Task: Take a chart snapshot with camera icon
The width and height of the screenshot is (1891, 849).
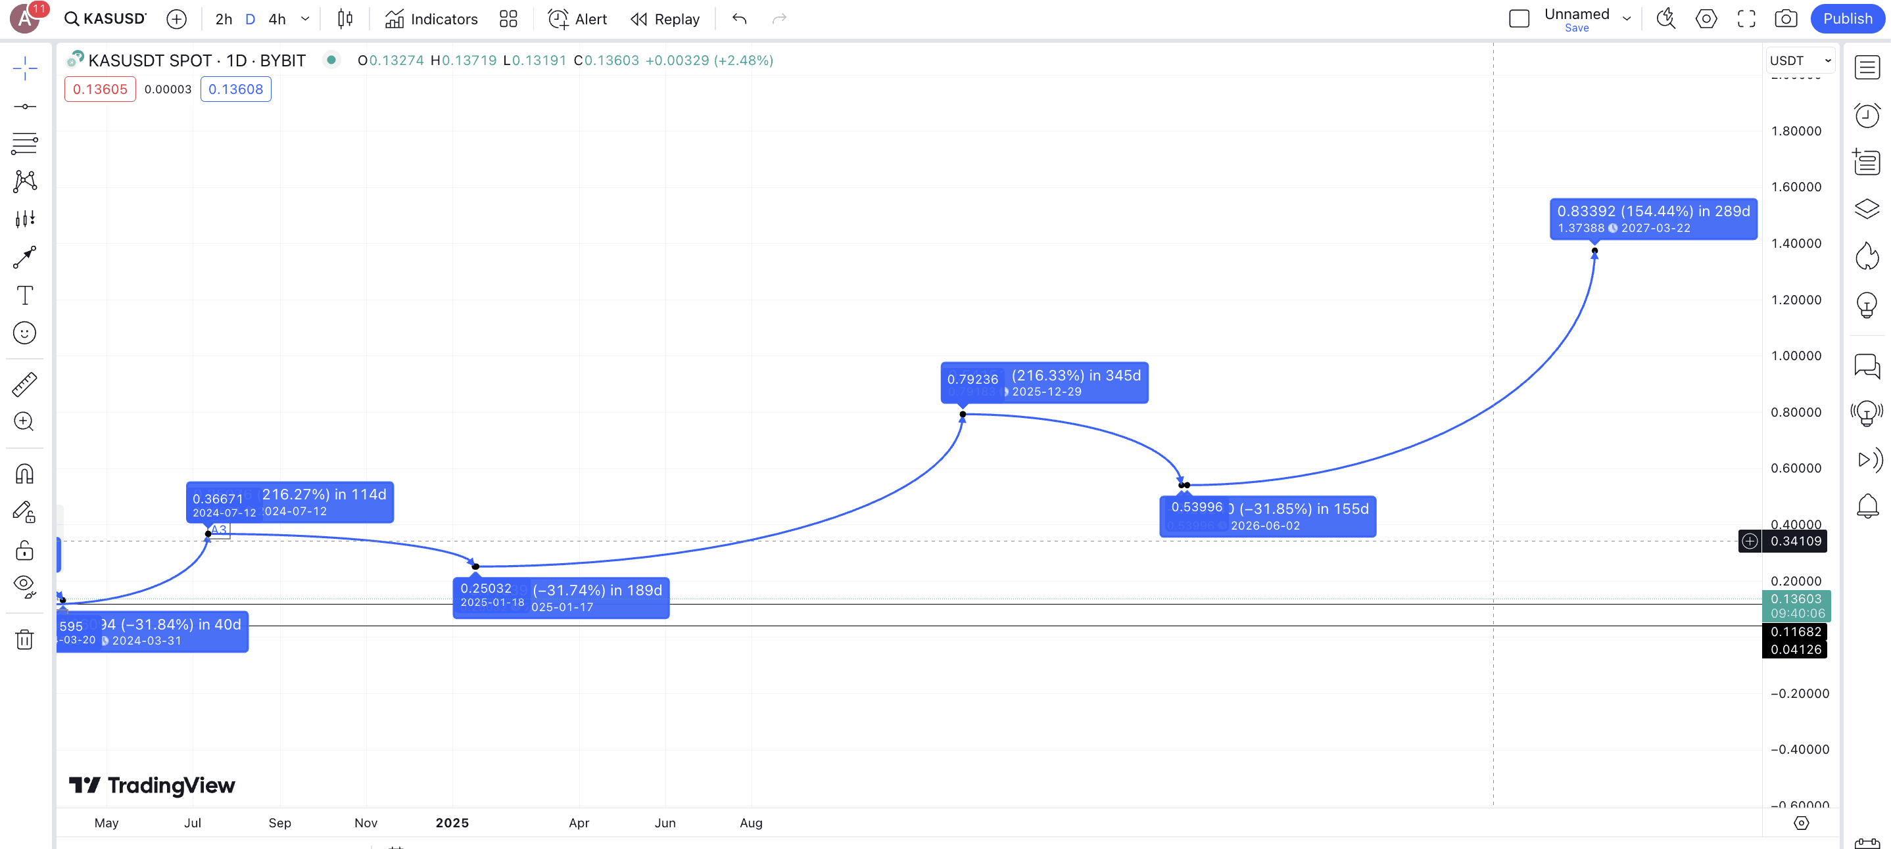Action: pyautogui.click(x=1785, y=19)
